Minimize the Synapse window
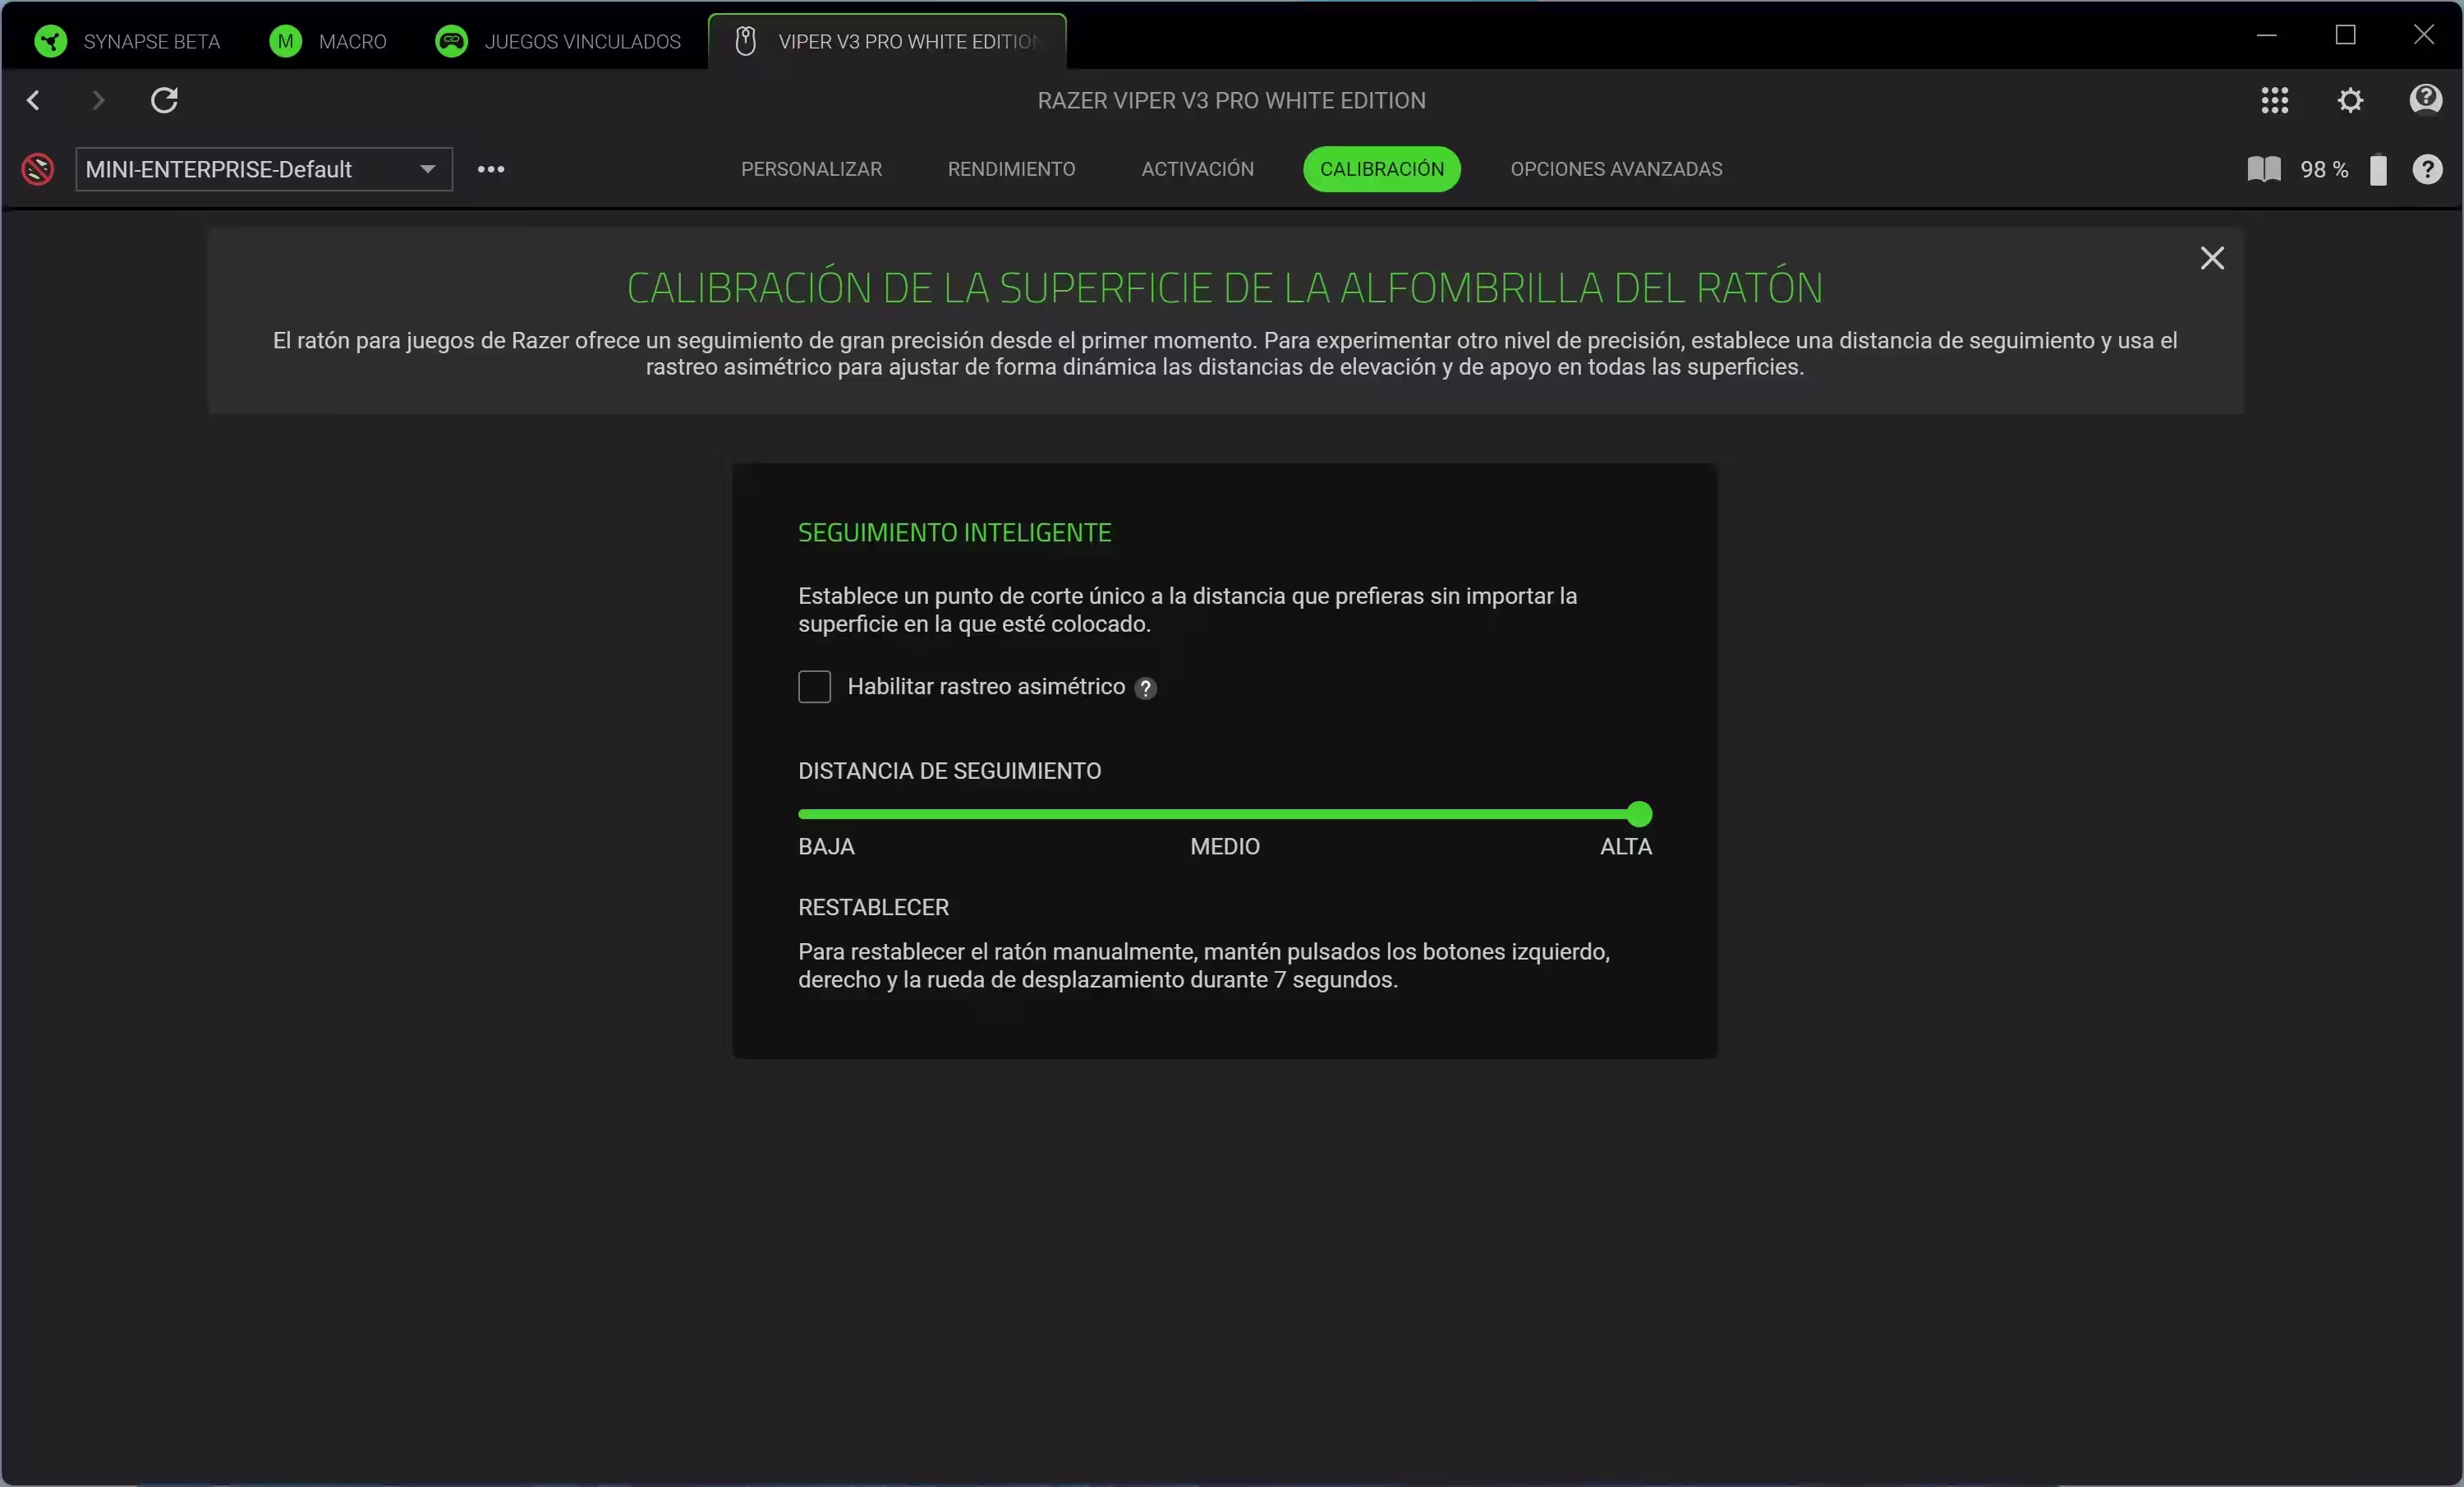2464x1487 pixels. pyautogui.click(x=2266, y=35)
